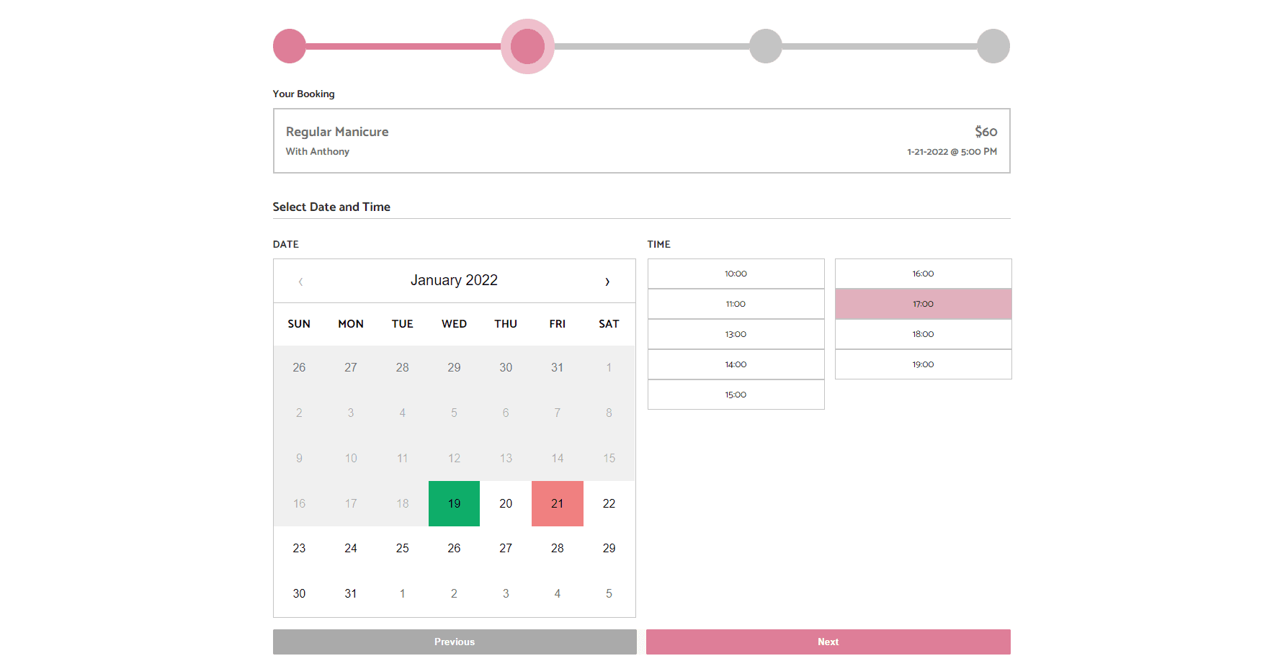Image resolution: width=1278 pixels, height=661 pixels.
Task: Select the 10:00 time slot
Action: coord(736,274)
